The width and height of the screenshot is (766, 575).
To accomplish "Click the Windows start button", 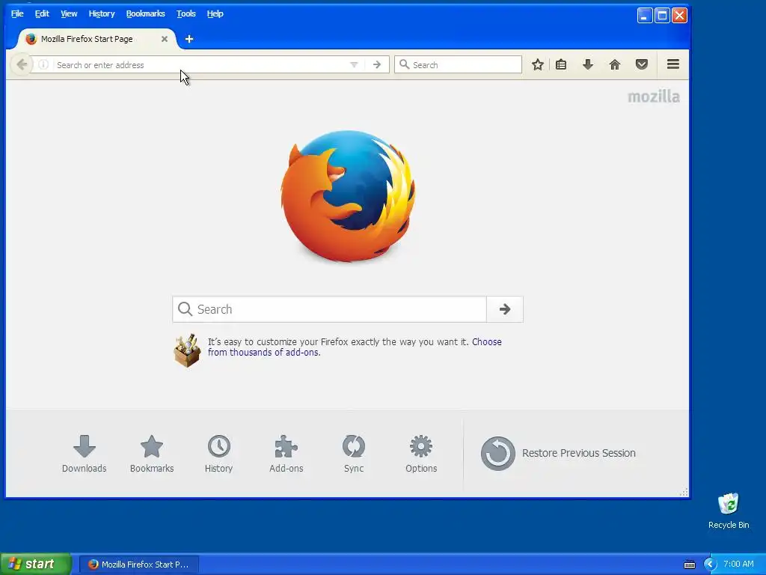I will coord(36,565).
